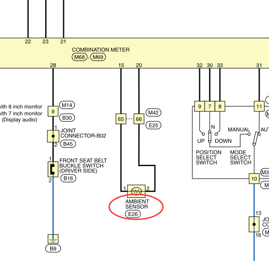The width and height of the screenshot is (269, 261).
Task: Click the E25 connector label
Action: tap(154, 125)
